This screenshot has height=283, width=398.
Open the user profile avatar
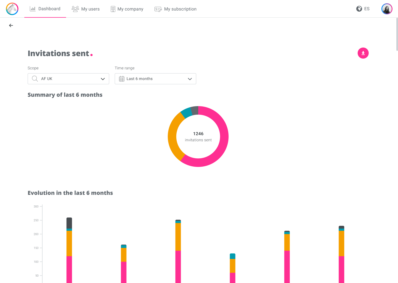coord(387,9)
